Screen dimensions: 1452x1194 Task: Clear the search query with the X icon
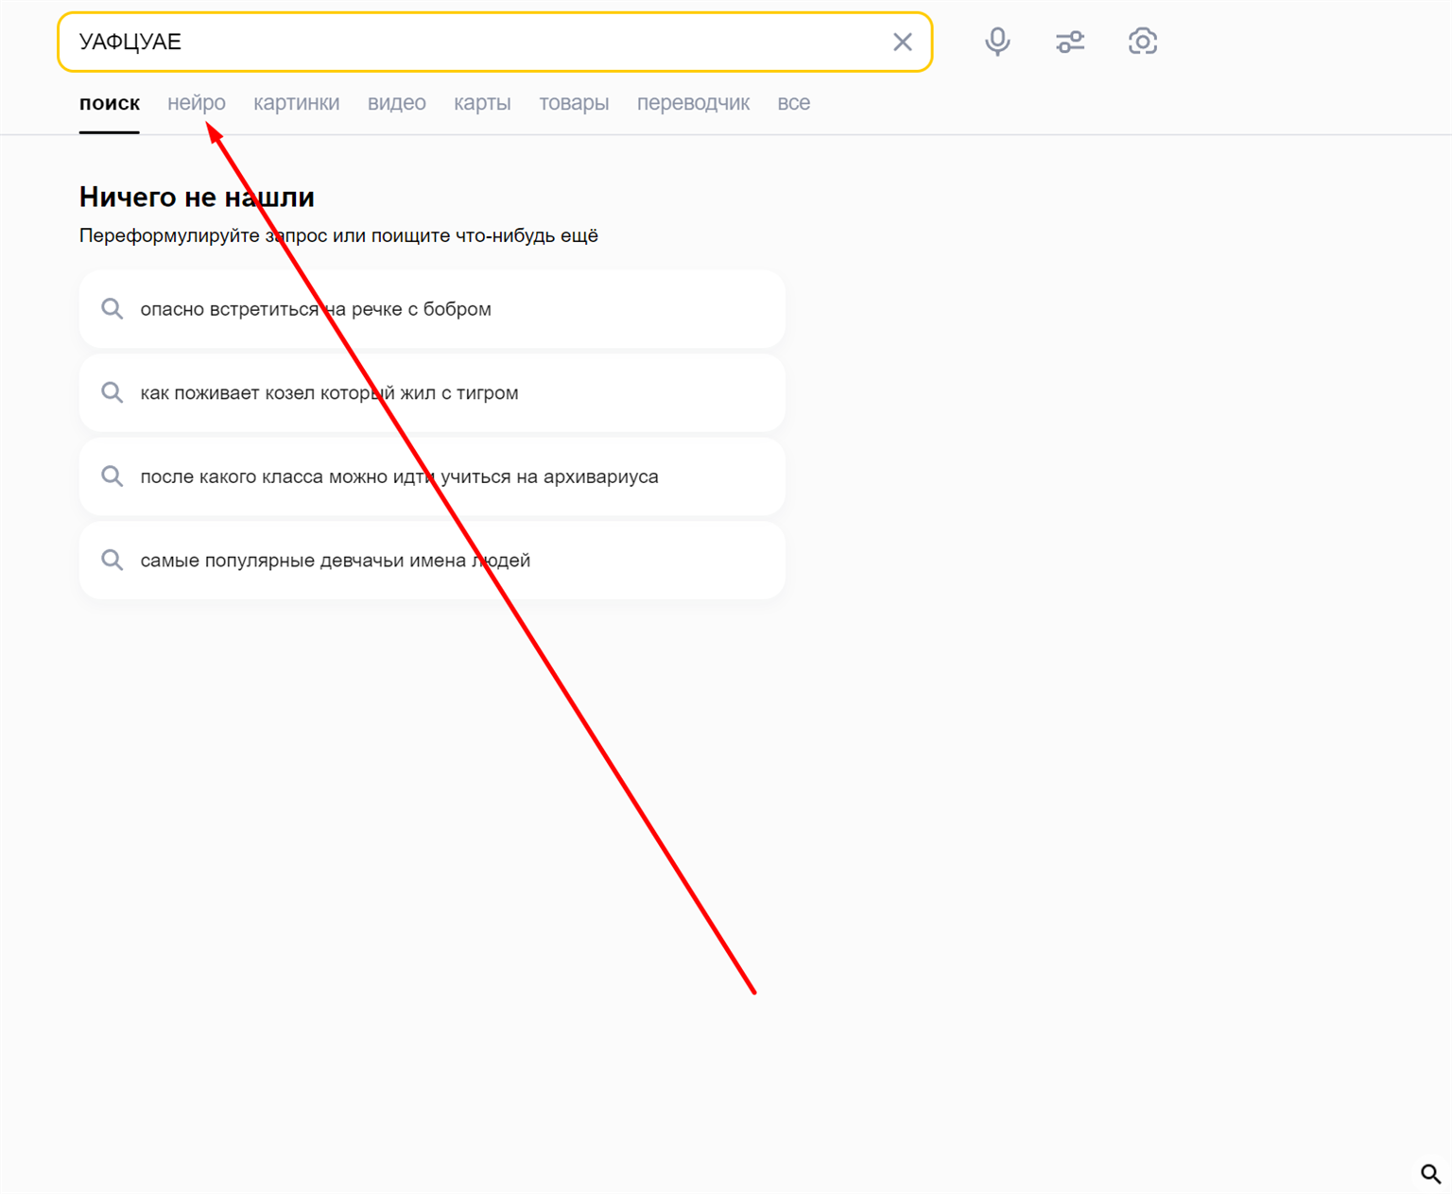click(902, 42)
